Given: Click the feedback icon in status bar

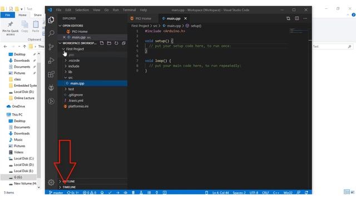Looking at the screenshot, I should pos(299,193).
